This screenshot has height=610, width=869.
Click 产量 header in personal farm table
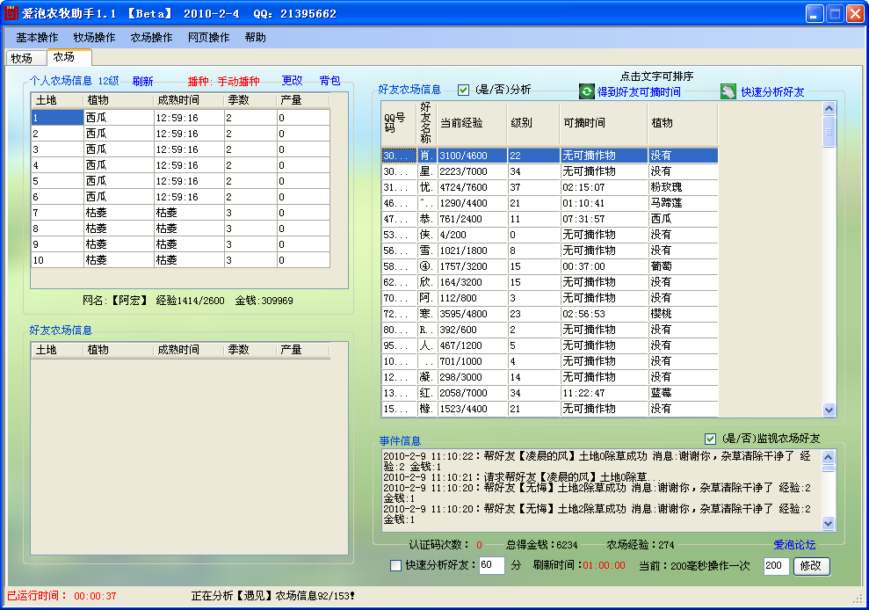302,100
